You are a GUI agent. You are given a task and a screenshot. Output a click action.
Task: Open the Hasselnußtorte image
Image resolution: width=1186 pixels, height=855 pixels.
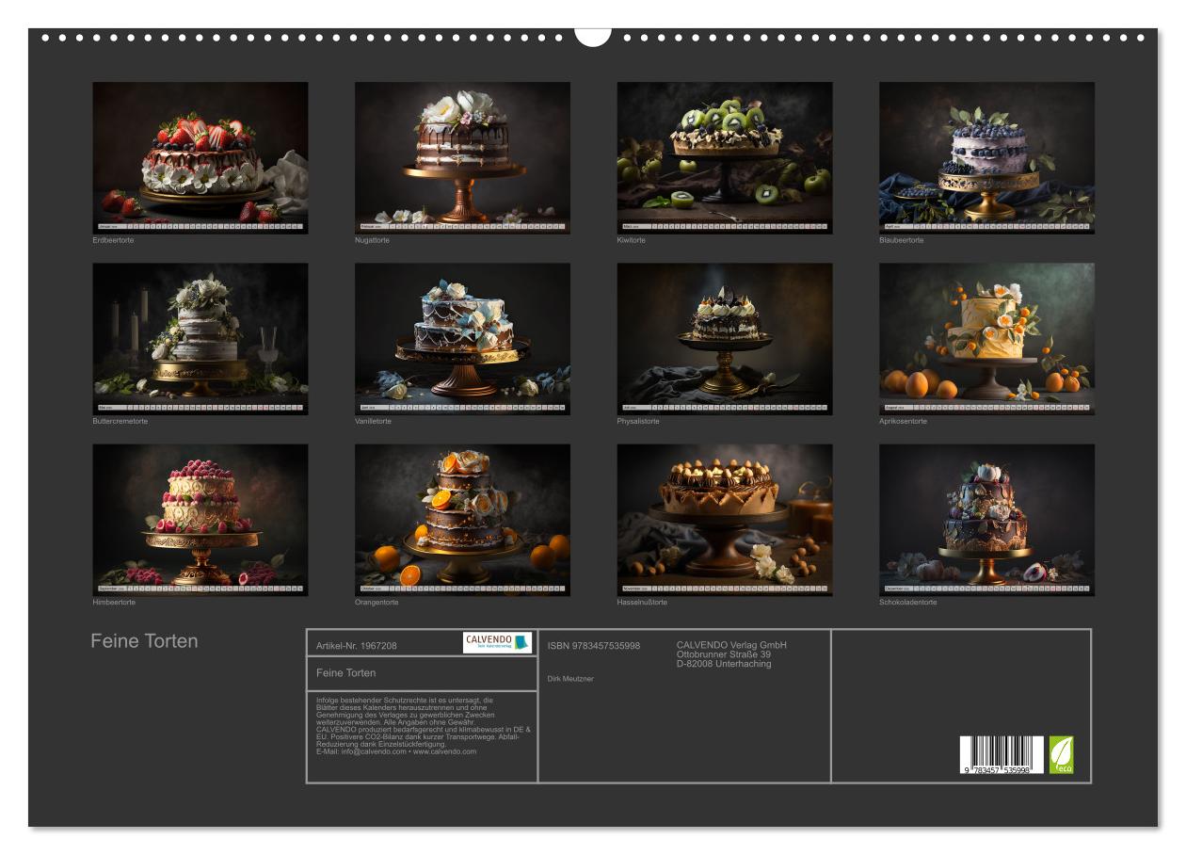725,520
